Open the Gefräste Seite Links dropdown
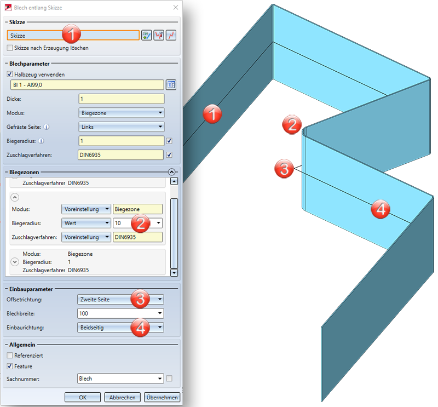 click(122, 127)
